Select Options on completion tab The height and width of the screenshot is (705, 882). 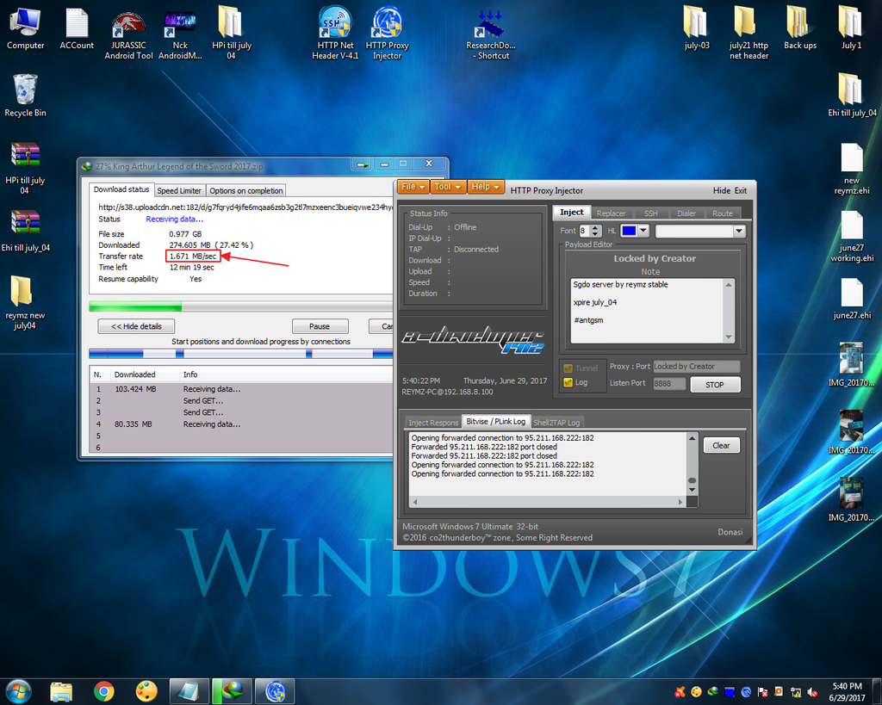245,190
